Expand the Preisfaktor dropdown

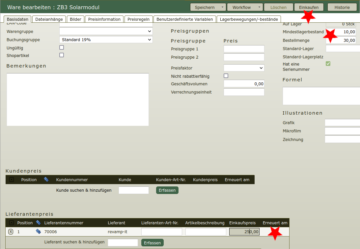click(x=244, y=68)
